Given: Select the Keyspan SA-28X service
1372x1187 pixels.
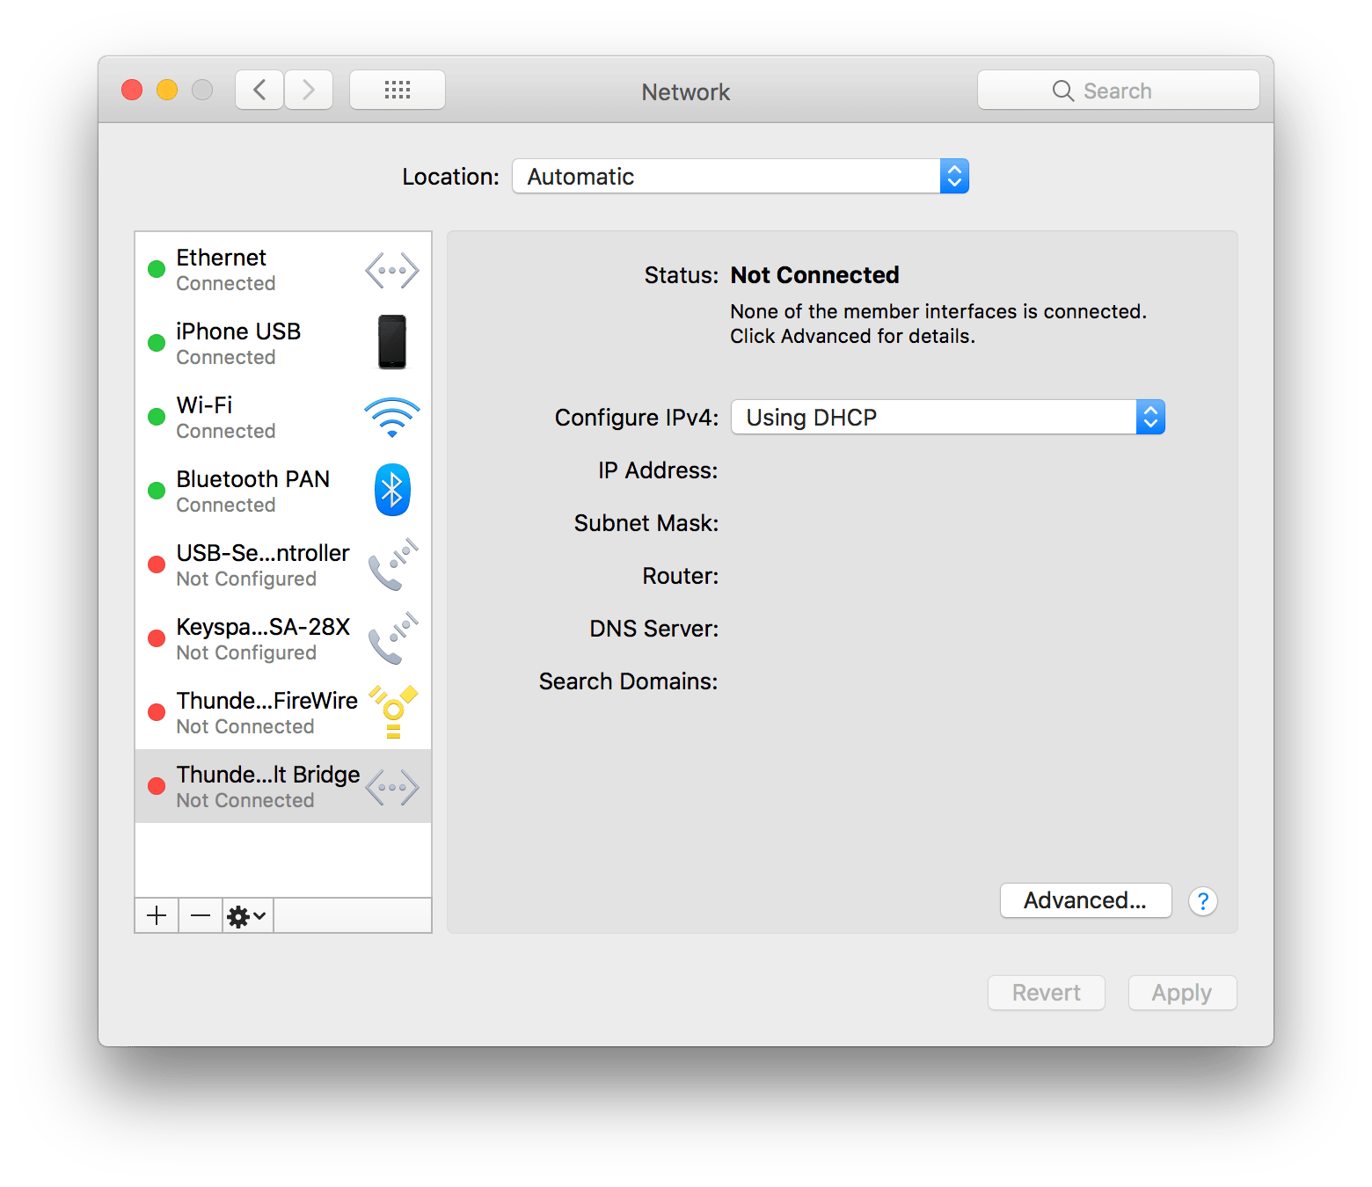Looking at the screenshot, I should [x=262, y=637].
